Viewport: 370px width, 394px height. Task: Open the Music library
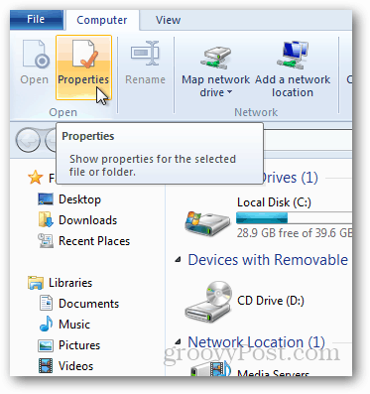(x=74, y=325)
